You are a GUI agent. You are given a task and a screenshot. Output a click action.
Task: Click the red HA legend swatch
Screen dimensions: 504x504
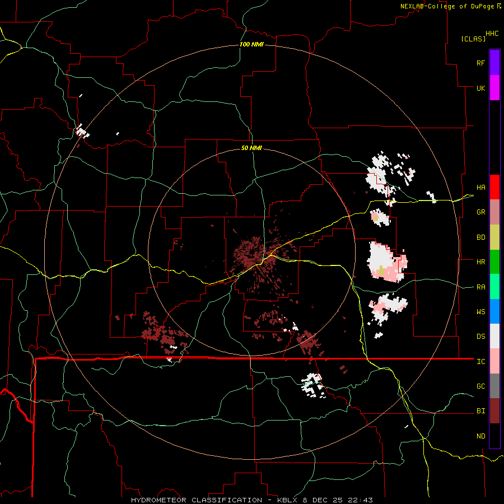pyautogui.click(x=494, y=187)
